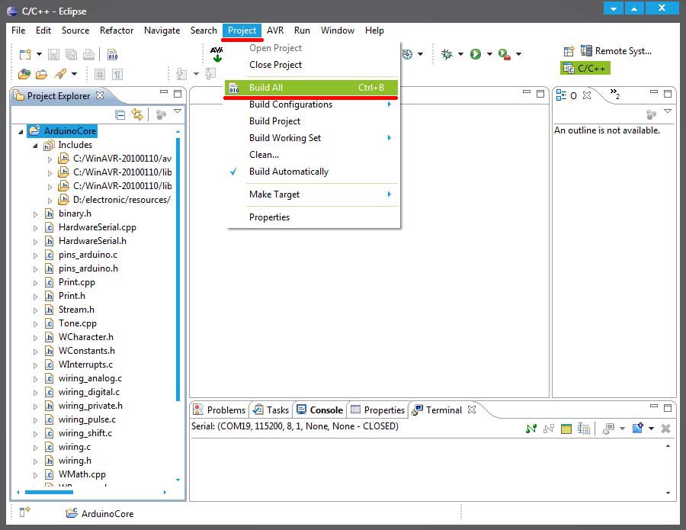Viewport: 686px width, 530px height.
Task: Expand the D:/electronic/resources include path
Action: coord(50,201)
